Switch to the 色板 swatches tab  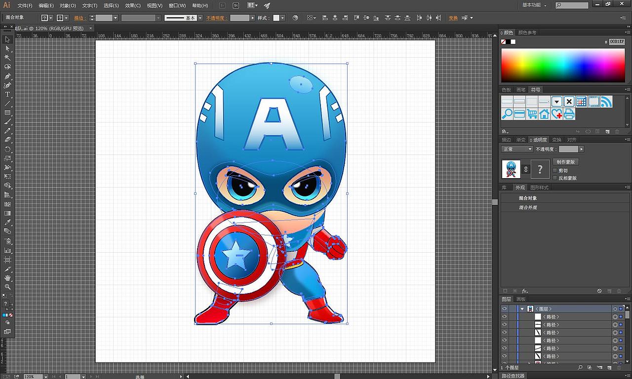507,90
